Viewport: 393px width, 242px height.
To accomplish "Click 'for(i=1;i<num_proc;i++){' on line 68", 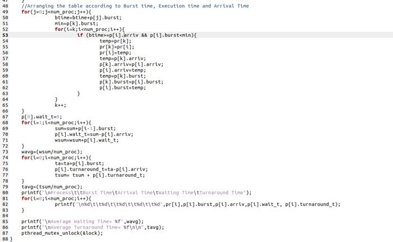I will pyautogui.click(x=56, y=122).
